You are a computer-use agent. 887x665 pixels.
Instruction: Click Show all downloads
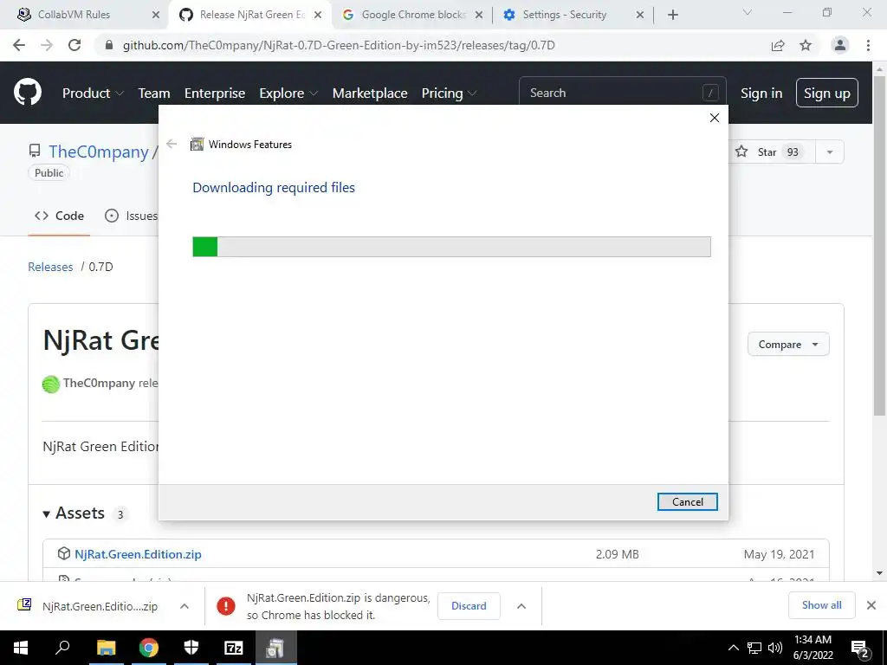point(821,605)
